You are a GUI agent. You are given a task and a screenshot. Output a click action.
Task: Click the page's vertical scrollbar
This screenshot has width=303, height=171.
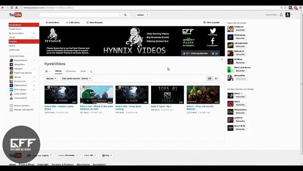click(301, 84)
